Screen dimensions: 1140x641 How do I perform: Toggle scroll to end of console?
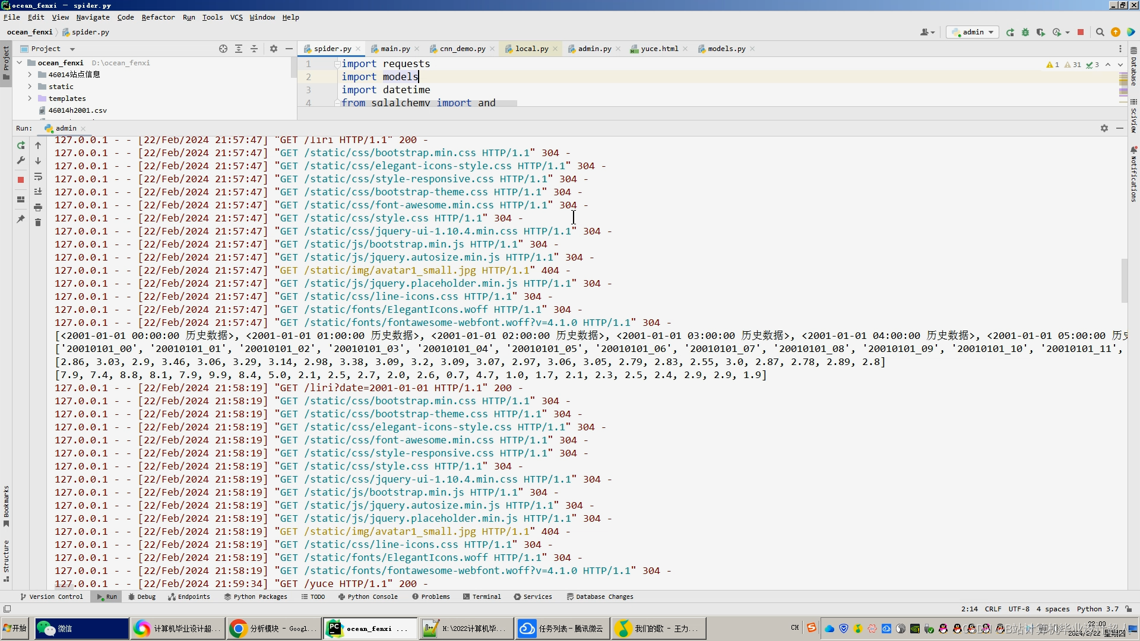click(x=38, y=192)
